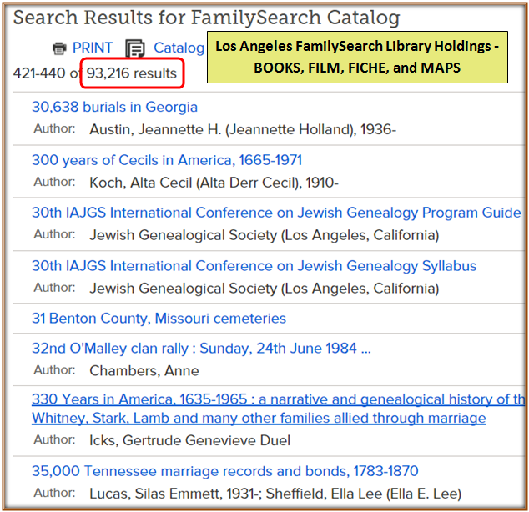Viewport: 529px width, 512px height.
Task: Click the Catalog link text
Action: pos(178,48)
